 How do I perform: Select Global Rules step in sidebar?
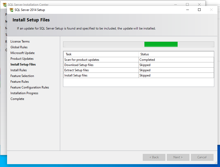[19, 47]
